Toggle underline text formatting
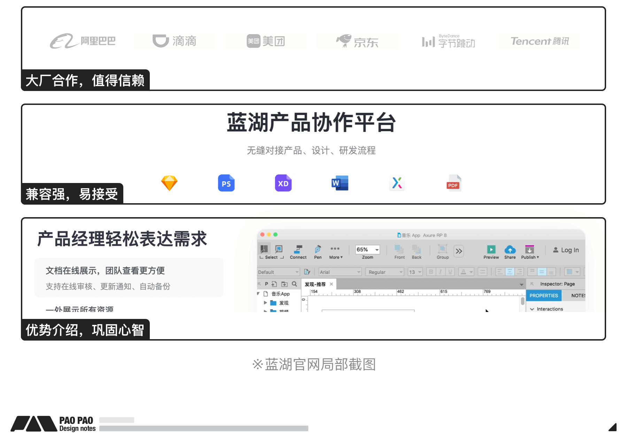This screenshot has height=442, width=627. click(450, 272)
